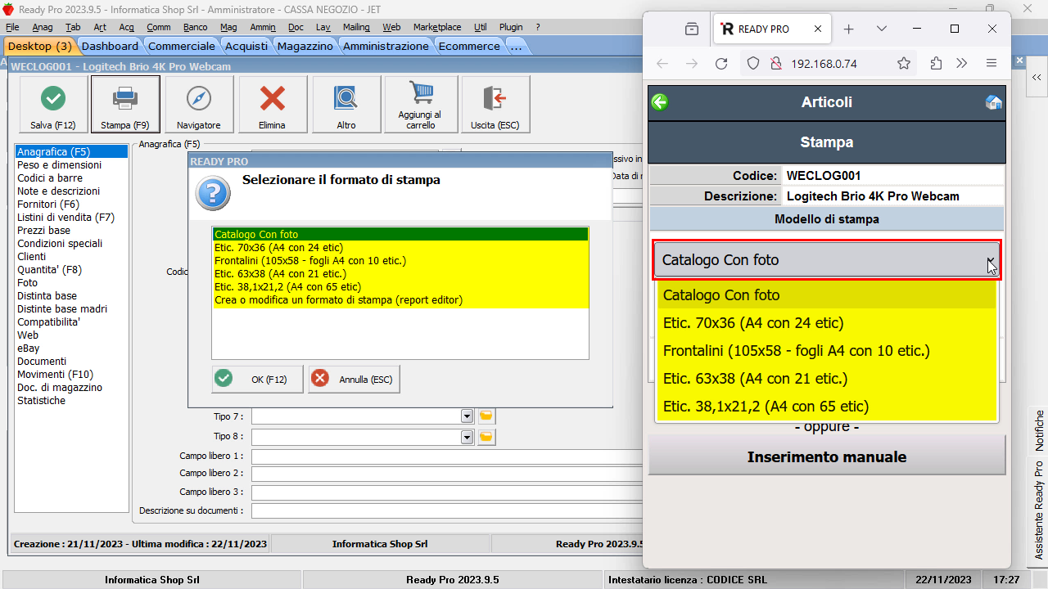The width and height of the screenshot is (1048, 589).
Task: Click Catalogo Con foto in dialog list
Action: pos(400,235)
